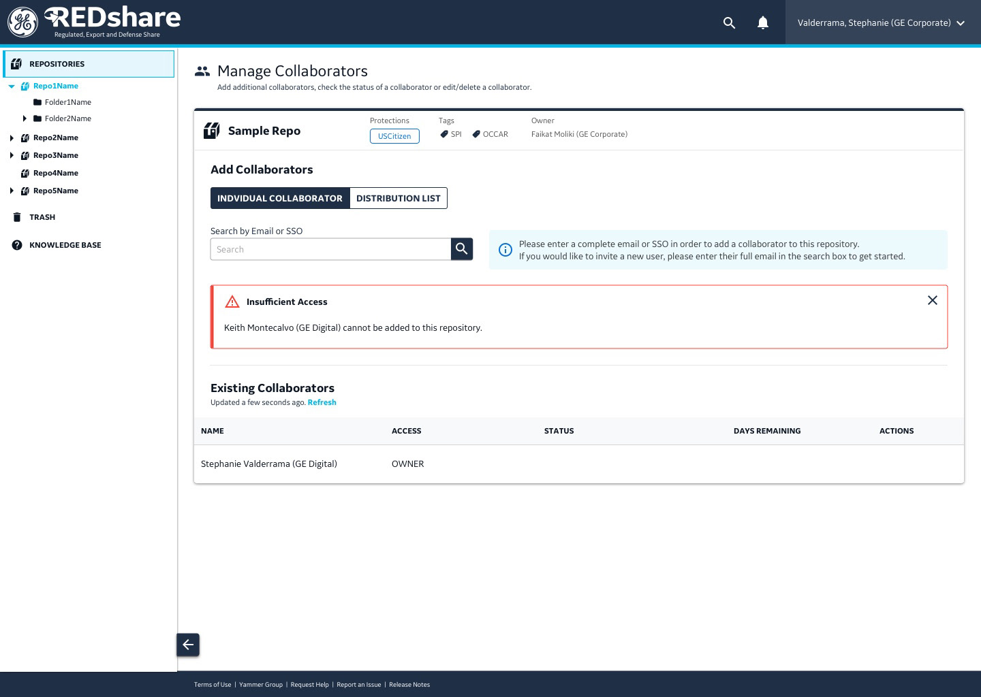Click the OWNER access cell

(408, 464)
